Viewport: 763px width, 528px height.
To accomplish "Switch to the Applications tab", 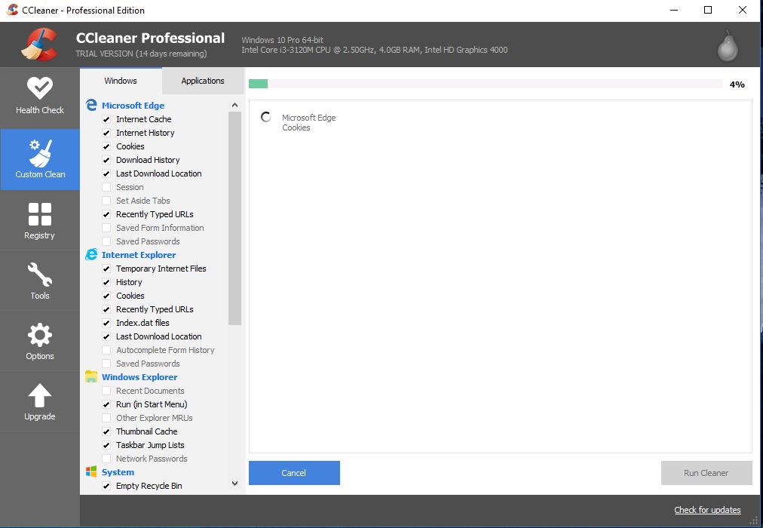I will [202, 80].
